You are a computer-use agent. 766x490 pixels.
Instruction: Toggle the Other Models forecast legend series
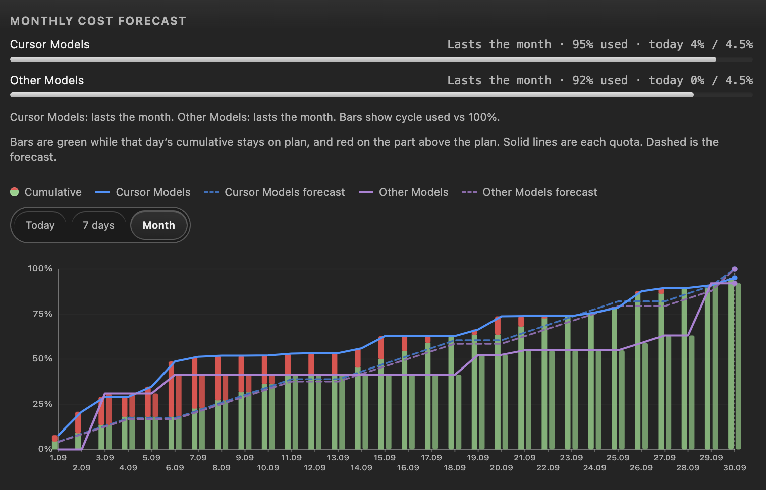[x=529, y=192]
